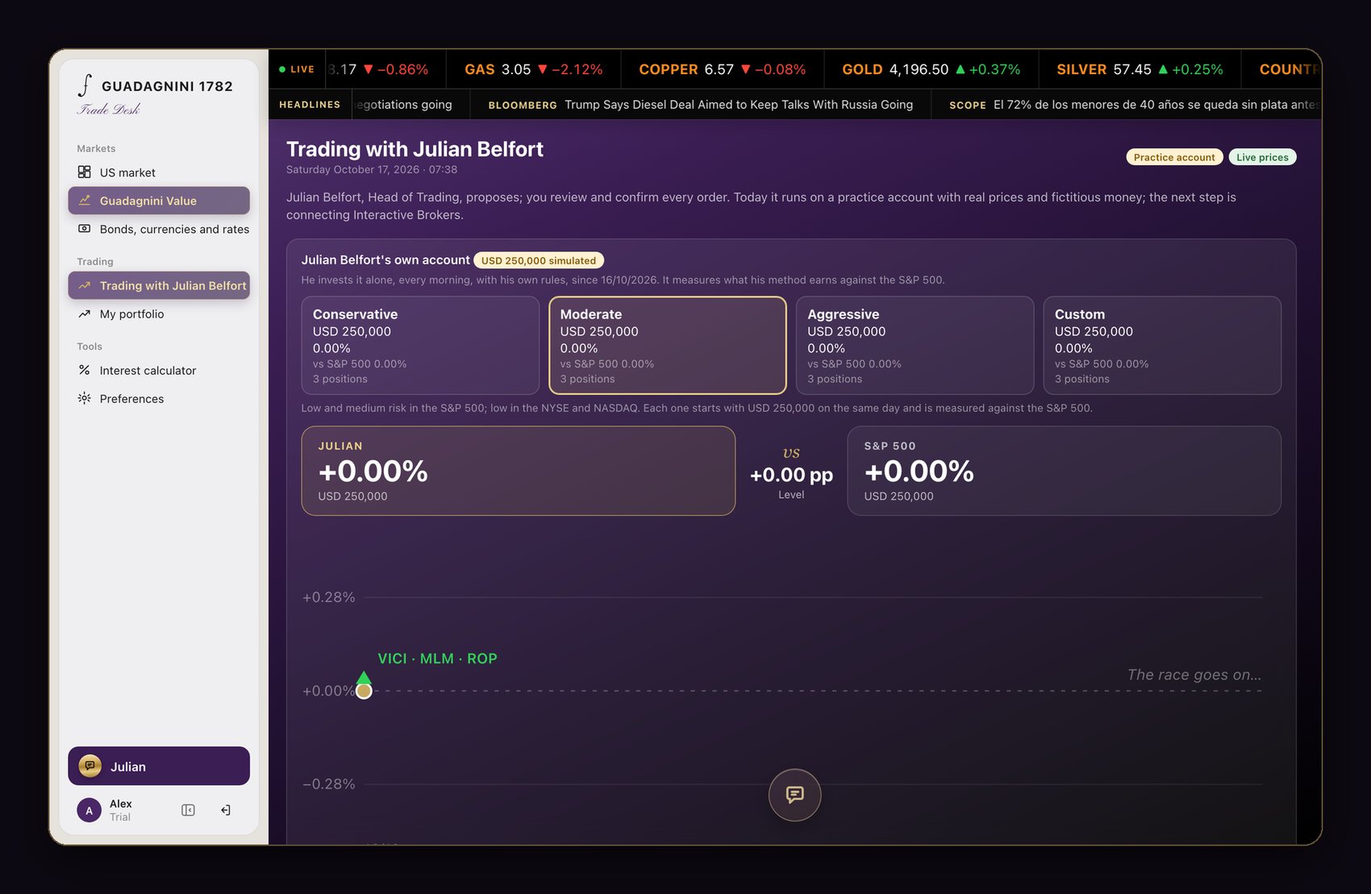Select the Conservative profile card
Screen dimensions: 1371x894
coord(420,345)
